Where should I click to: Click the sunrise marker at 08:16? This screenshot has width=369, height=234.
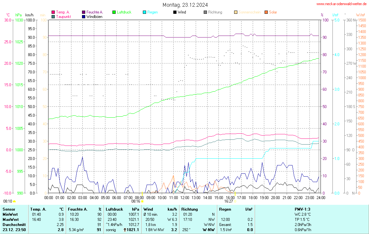142,201
